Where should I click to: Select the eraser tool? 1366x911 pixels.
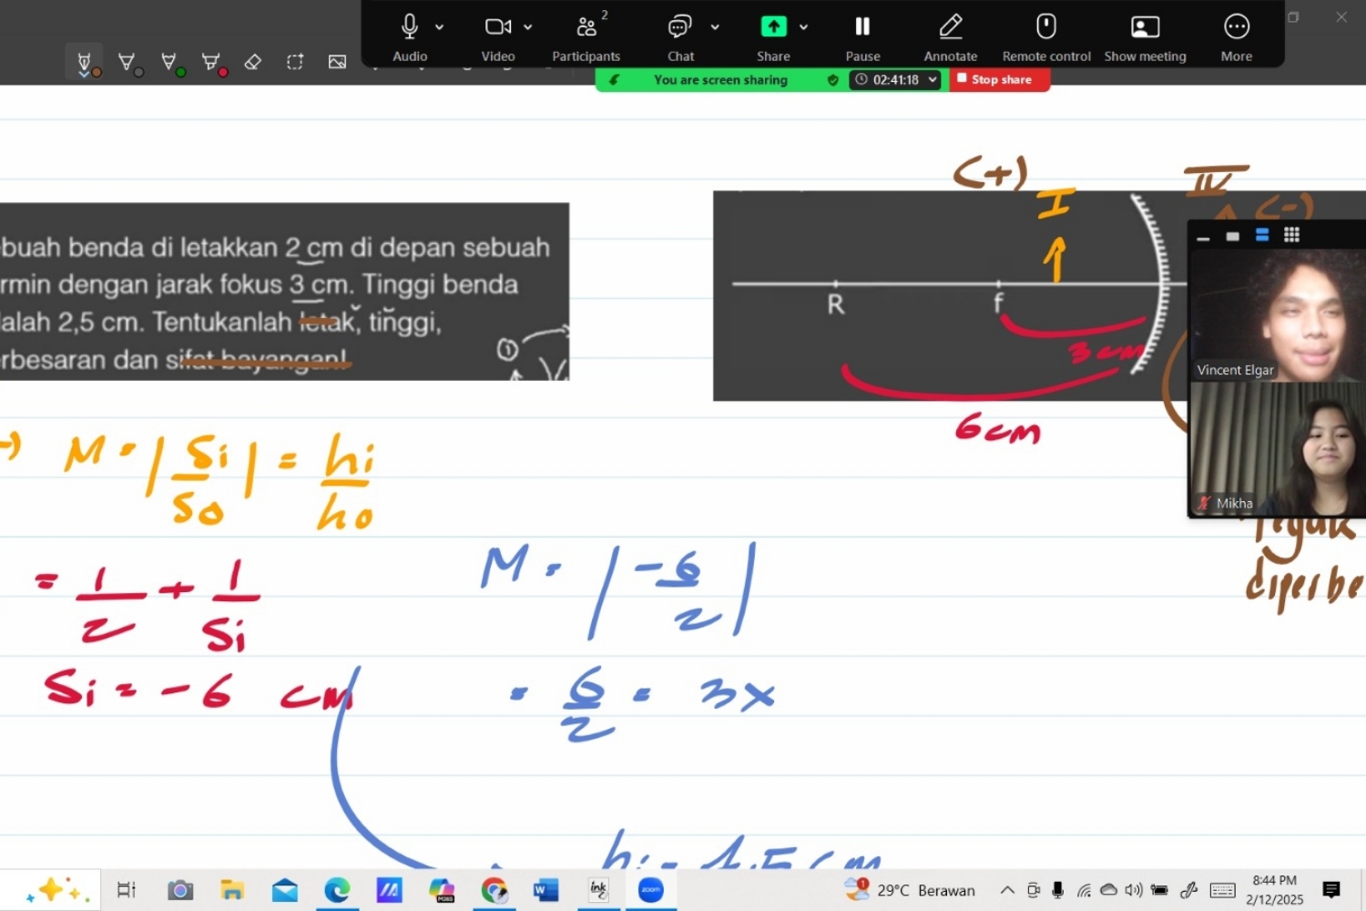click(x=253, y=62)
